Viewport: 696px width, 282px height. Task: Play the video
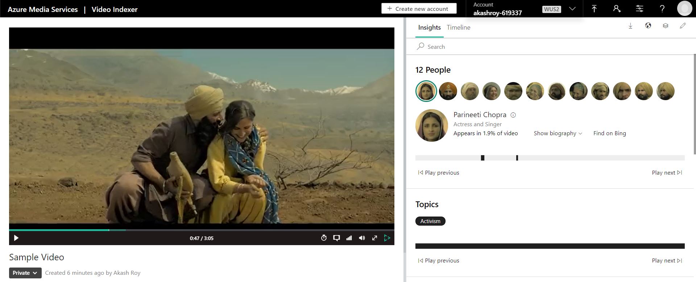[16, 238]
